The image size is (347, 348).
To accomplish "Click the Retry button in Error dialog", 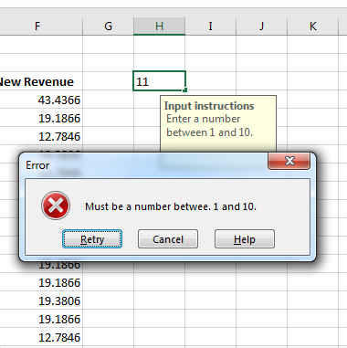I will pyautogui.click(x=92, y=239).
